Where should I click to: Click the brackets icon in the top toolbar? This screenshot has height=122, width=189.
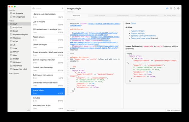(171, 8)
